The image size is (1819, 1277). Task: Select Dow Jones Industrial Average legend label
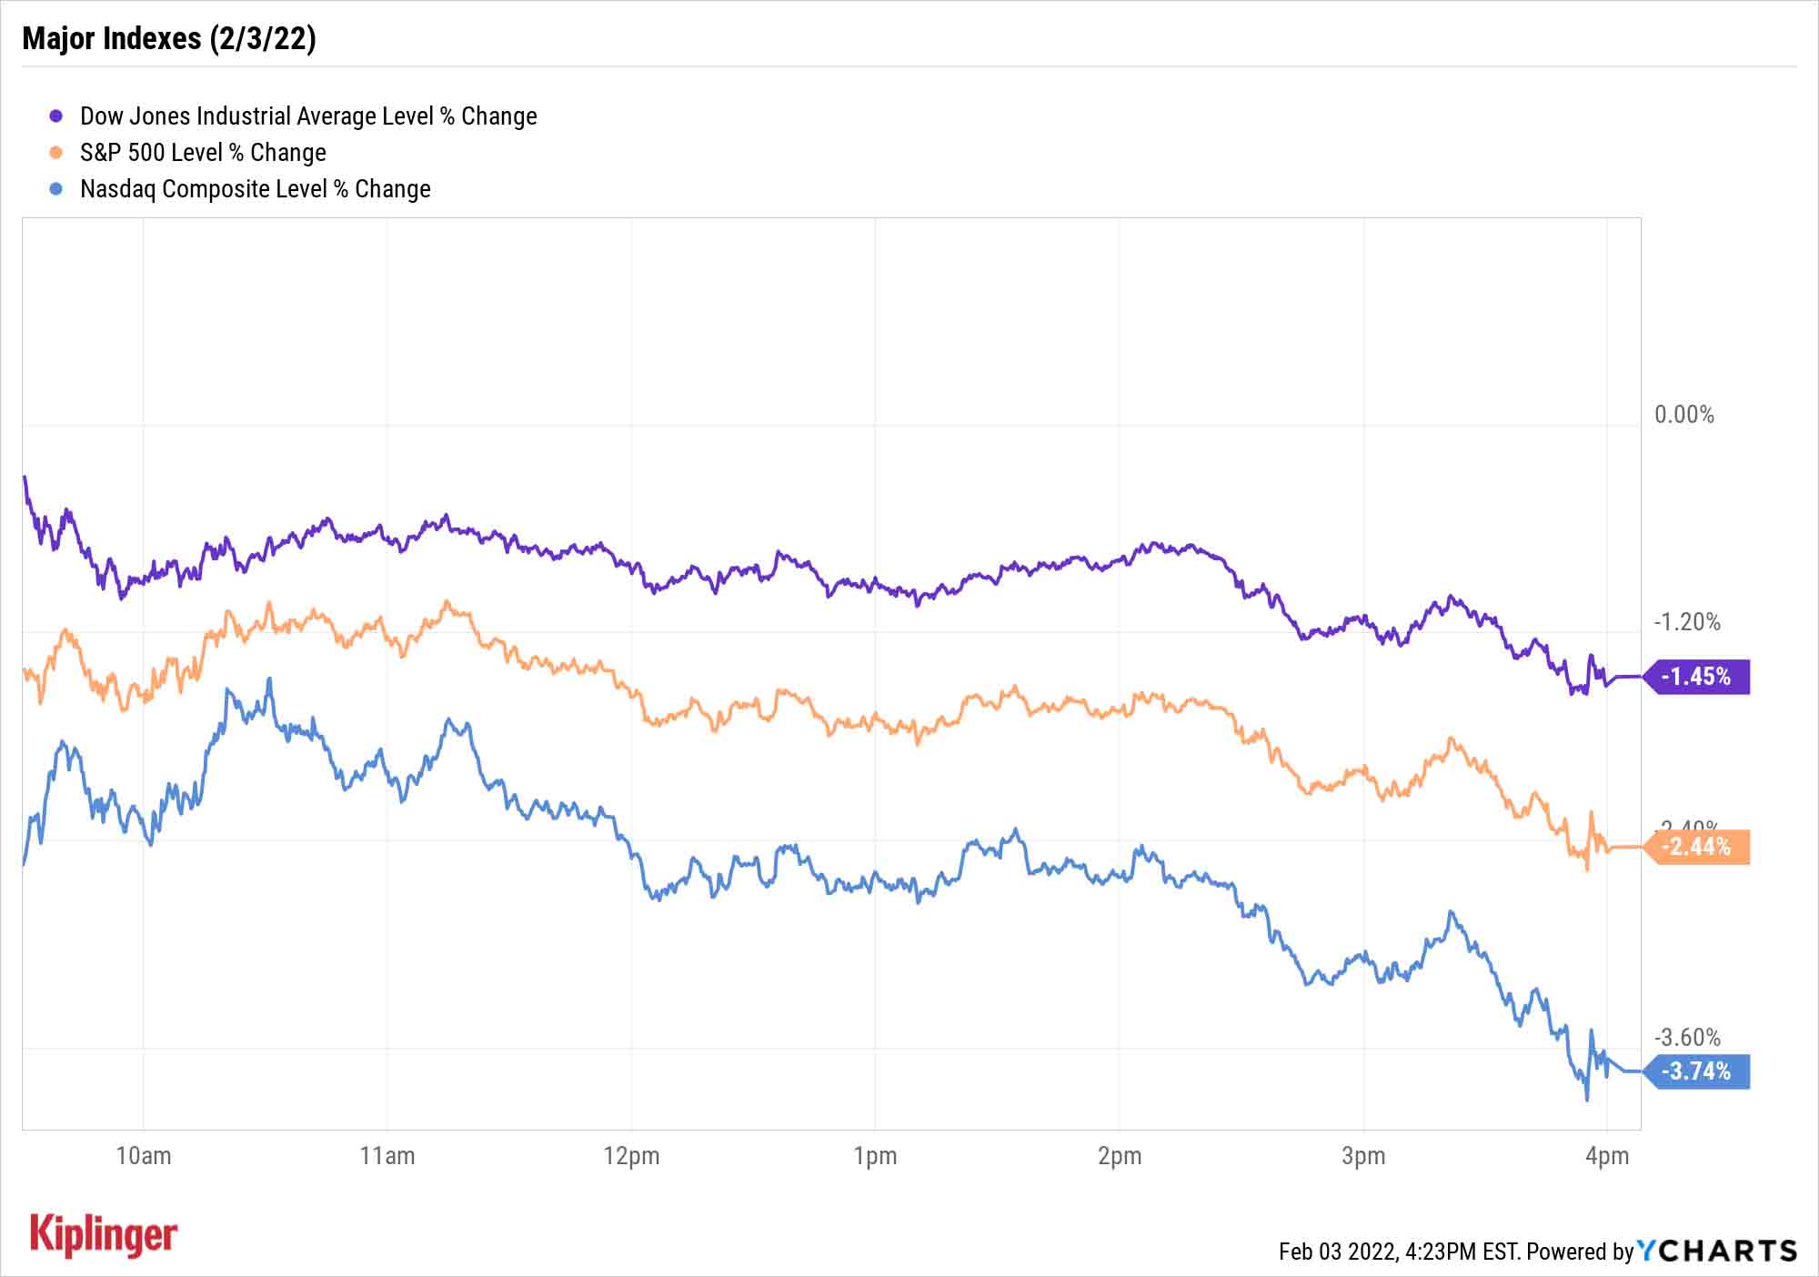click(x=308, y=116)
